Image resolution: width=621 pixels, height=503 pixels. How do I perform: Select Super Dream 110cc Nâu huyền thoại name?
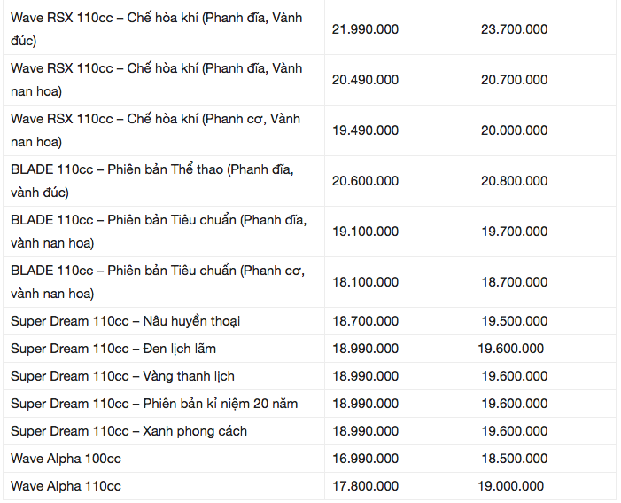126,321
